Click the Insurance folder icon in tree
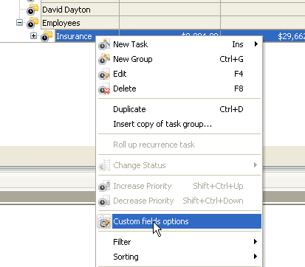The image size is (305, 267). (x=47, y=36)
